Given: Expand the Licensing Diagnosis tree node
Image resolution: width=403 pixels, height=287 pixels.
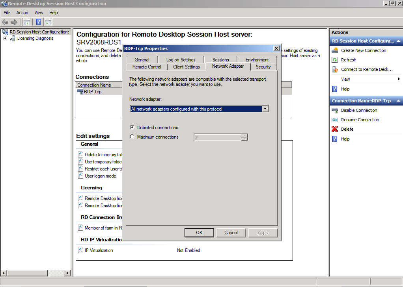Looking at the screenshot, I should coord(5,39).
